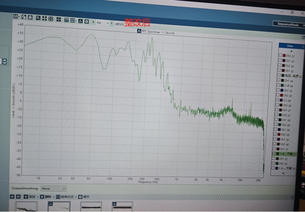The height and width of the screenshot is (212, 305).
Task: Enable the crosshair cursor tool
Action: click(58, 19)
